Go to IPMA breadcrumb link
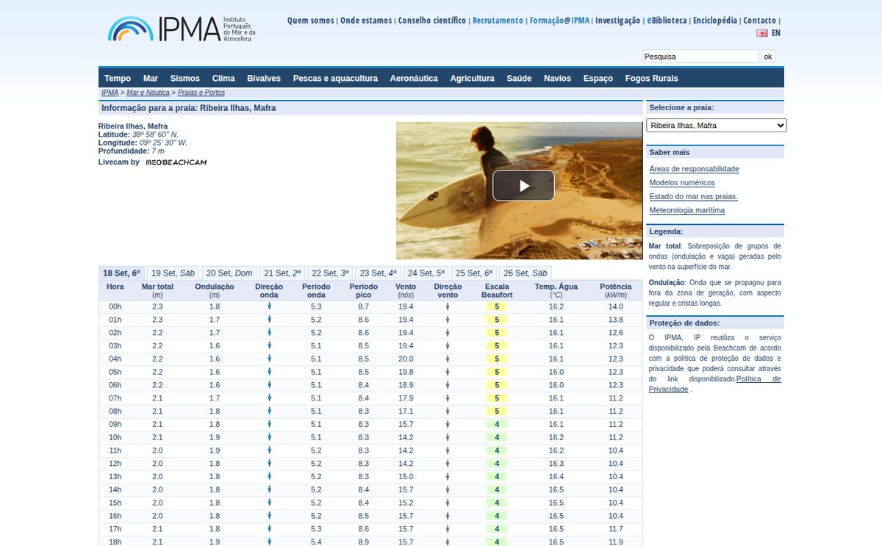Image resolution: width=882 pixels, height=546 pixels. (x=110, y=93)
